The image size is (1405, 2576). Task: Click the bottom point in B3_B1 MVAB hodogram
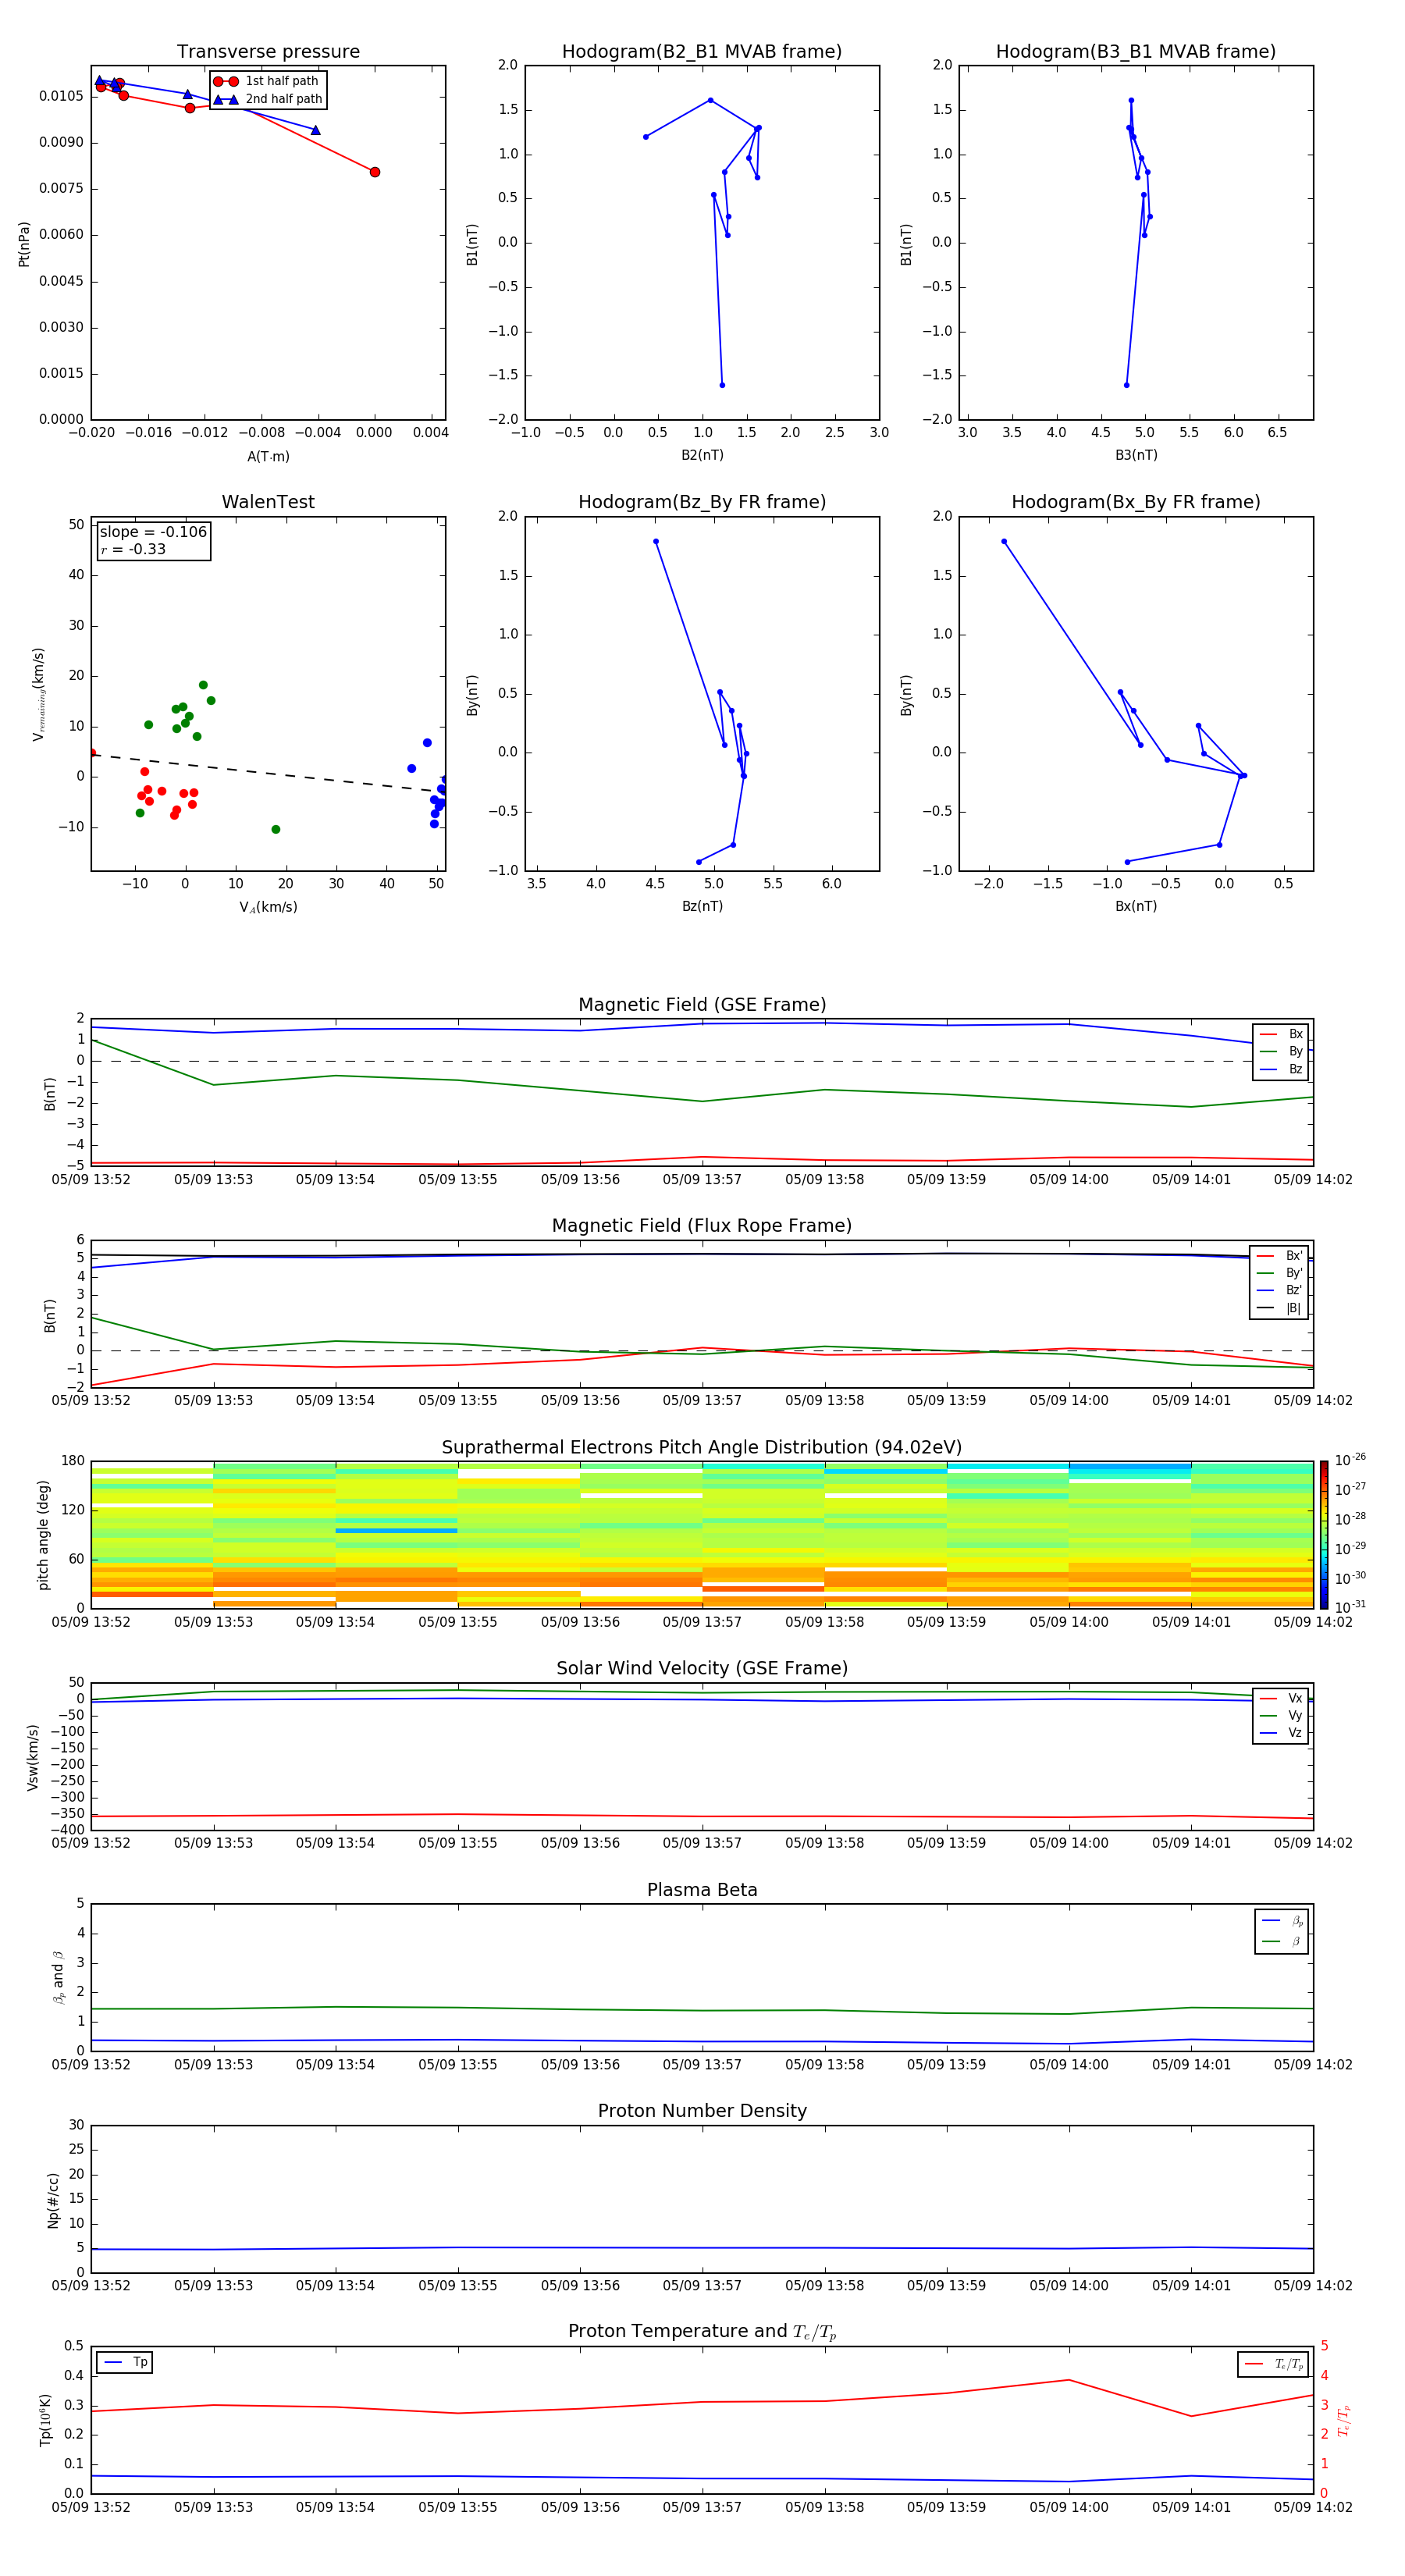1127,385
